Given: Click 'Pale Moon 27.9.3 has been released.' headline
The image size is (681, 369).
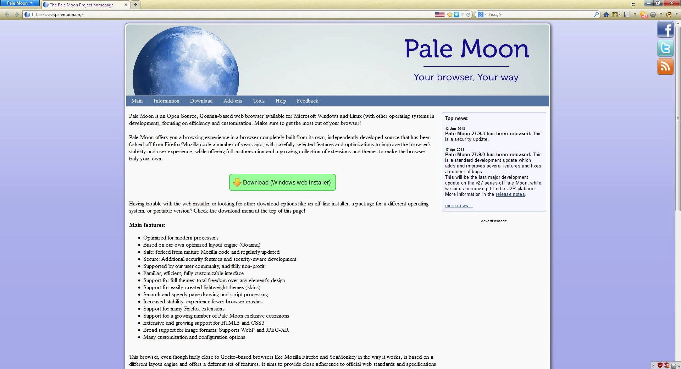Looking at the screenshot, I should click(x=488, y=134).
